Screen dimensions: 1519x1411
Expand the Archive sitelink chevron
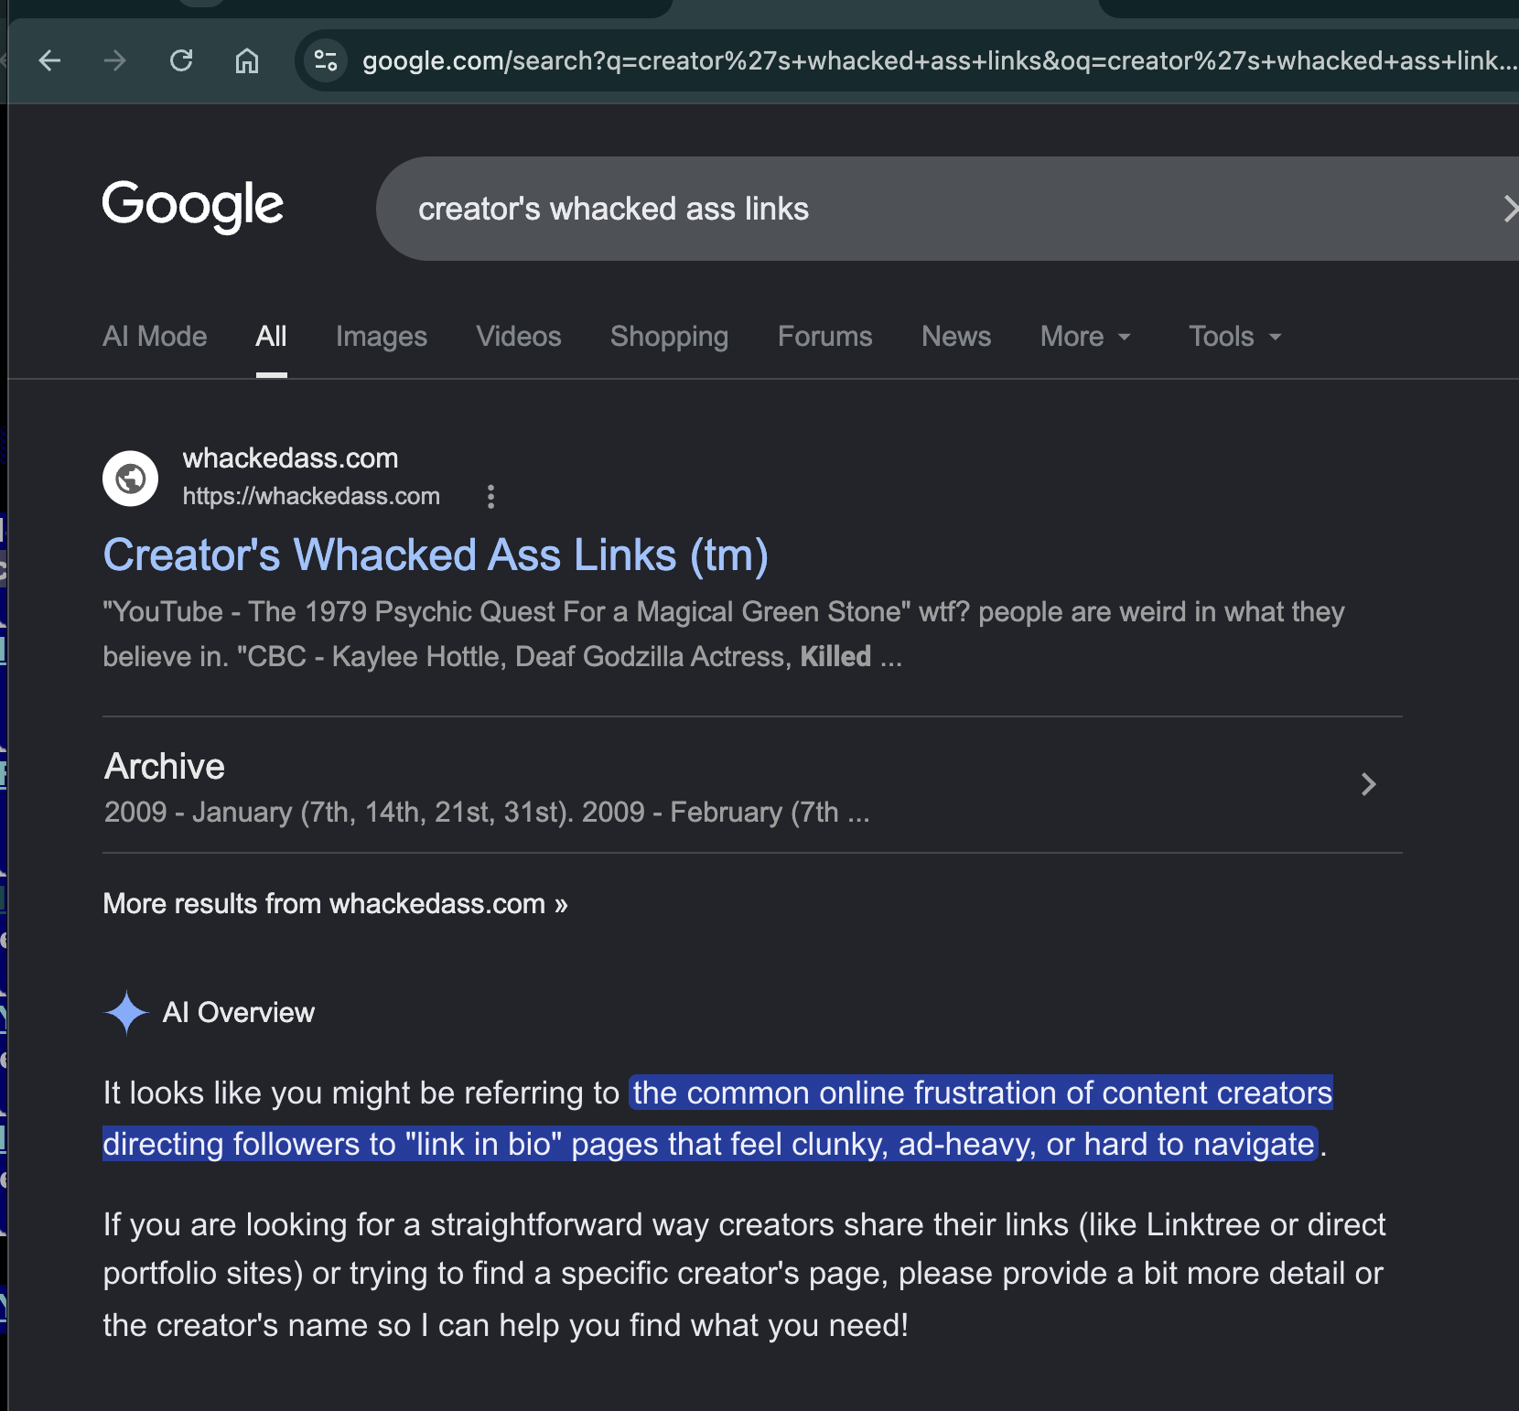click(1368, 784)
